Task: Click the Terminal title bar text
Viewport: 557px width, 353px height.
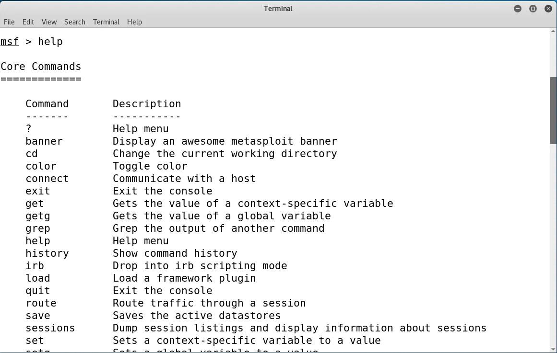Action: click(x=278, y=9)
